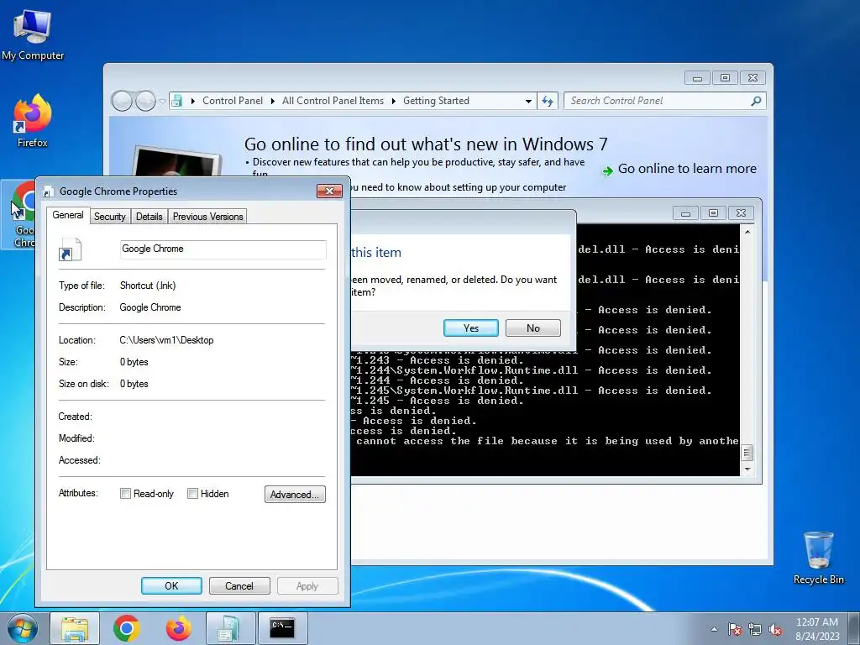The image size is (860, 645).
Task: Open the Recycle Bin
Action: [818, 558]
